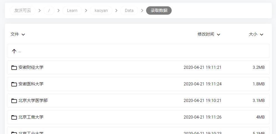The height and width of the screenshot is (134, 276).
Task: Select the current 录取数据 breadcrumb
Action: click(x=159, y=10)
